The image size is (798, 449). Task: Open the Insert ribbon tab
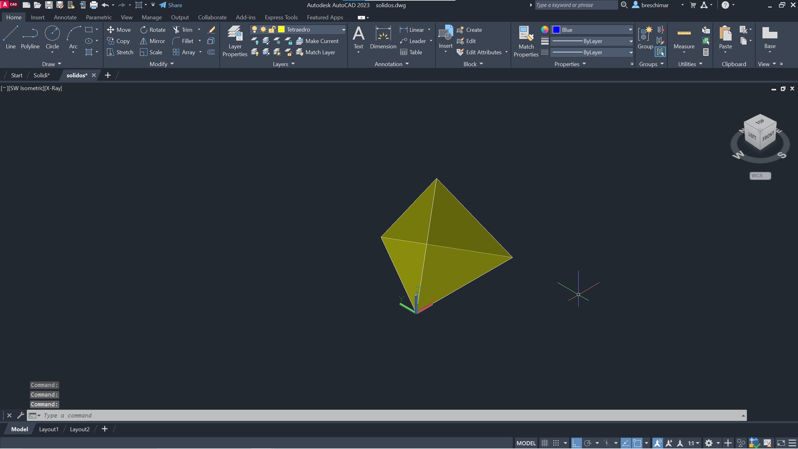tap(37, 17)
